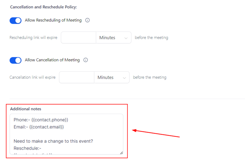The height and width of the screenshot is (163, 252).
Task: Click info icon beside Allow Rescheduling of Meeting
Action: click(x=88, y=20)
